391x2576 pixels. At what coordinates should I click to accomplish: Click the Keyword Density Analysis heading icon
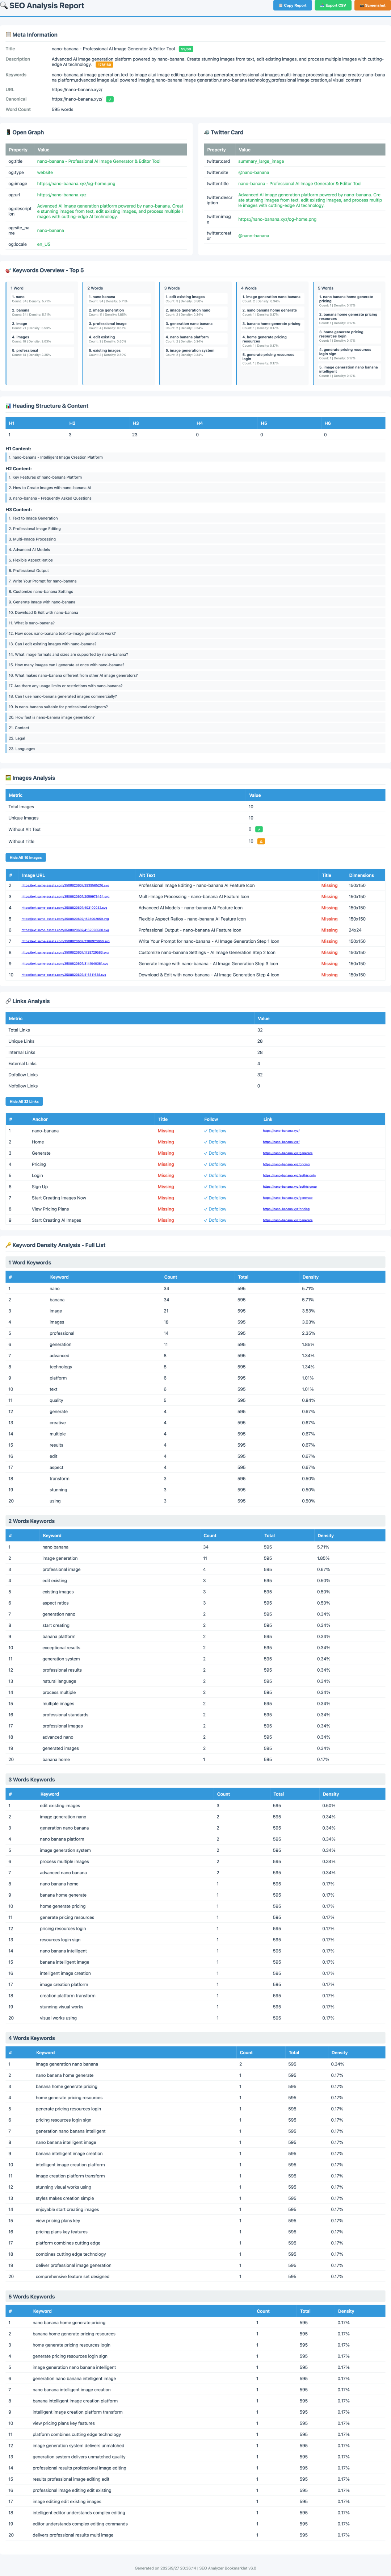(x=8, y=1245)
